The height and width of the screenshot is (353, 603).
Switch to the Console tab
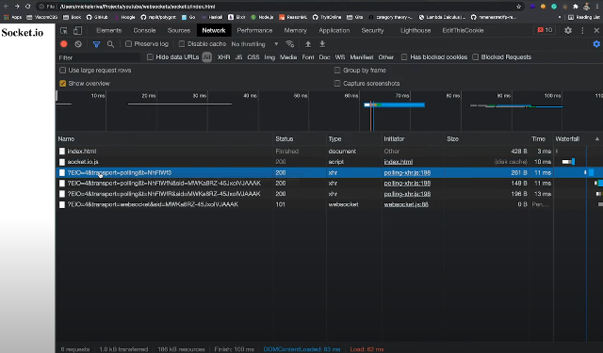[144, 30]
